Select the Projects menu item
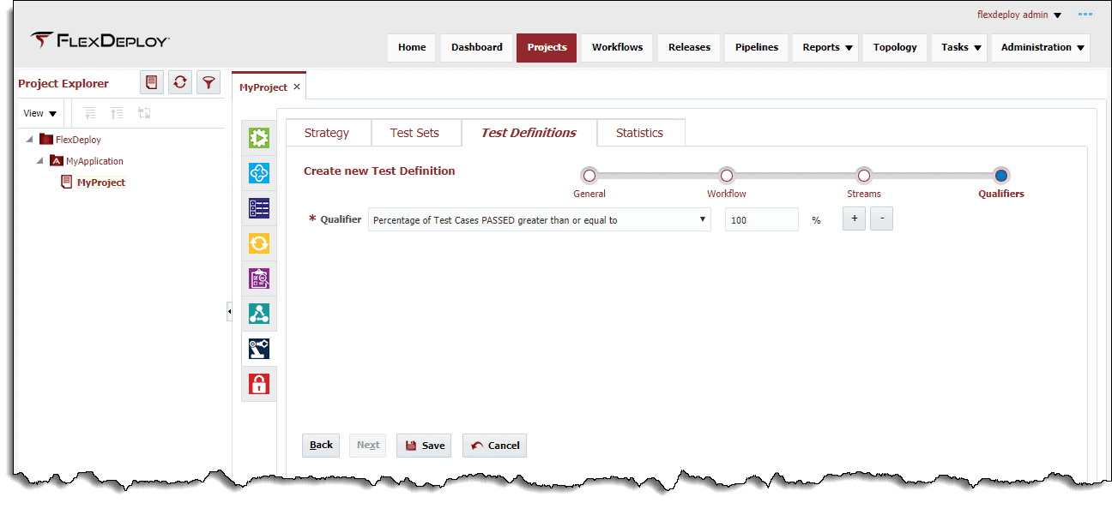 [547, 47]
